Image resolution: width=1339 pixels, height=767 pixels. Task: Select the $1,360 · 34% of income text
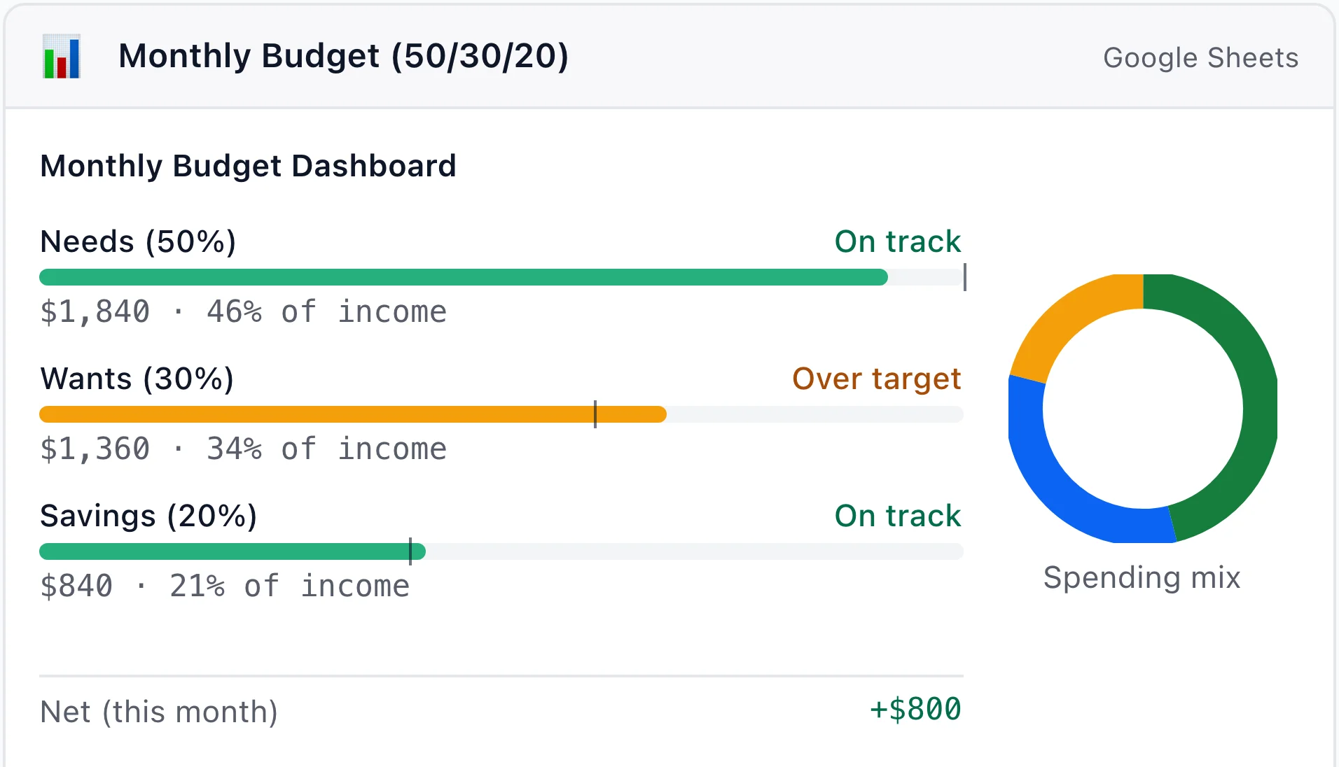(x=243, y=449)
